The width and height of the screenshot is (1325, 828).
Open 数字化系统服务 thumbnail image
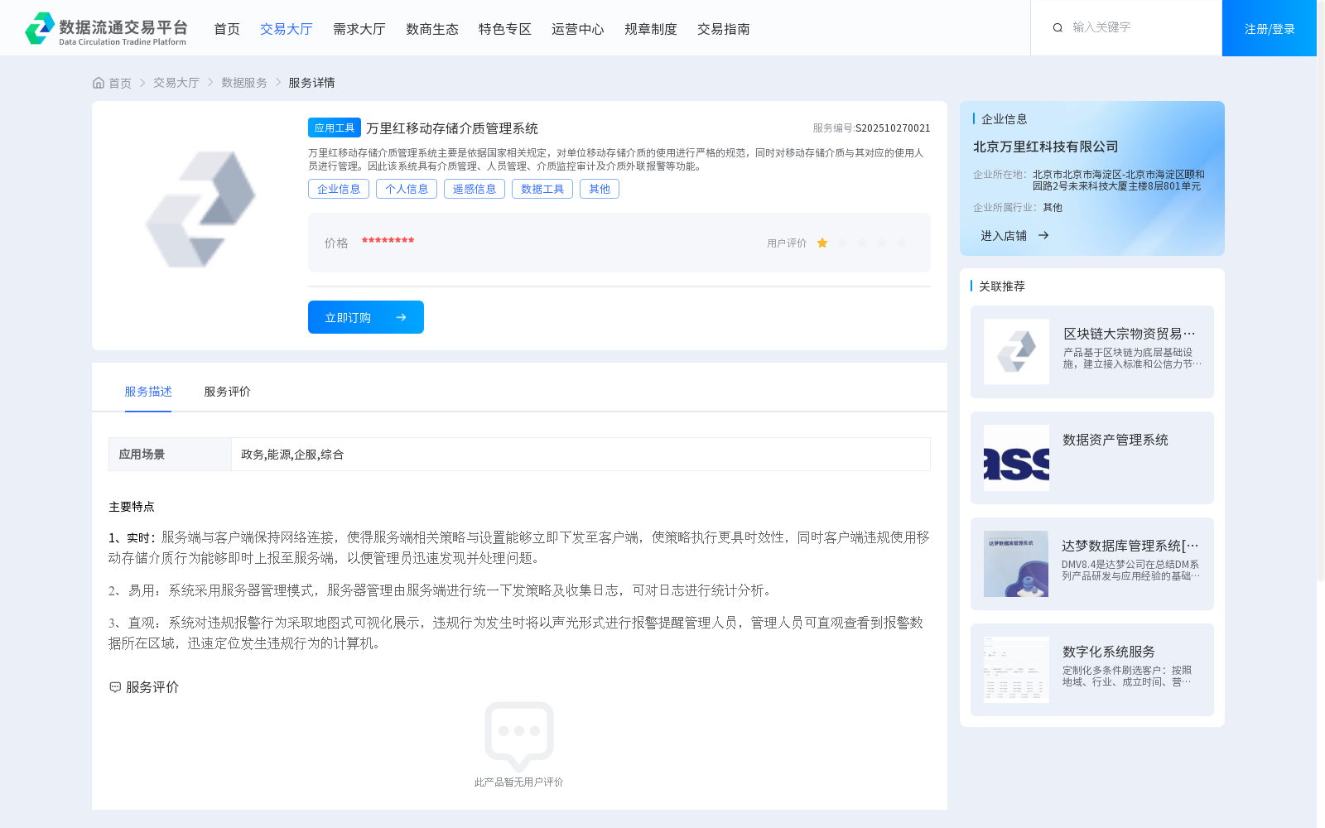click(x=1016, y=670)
